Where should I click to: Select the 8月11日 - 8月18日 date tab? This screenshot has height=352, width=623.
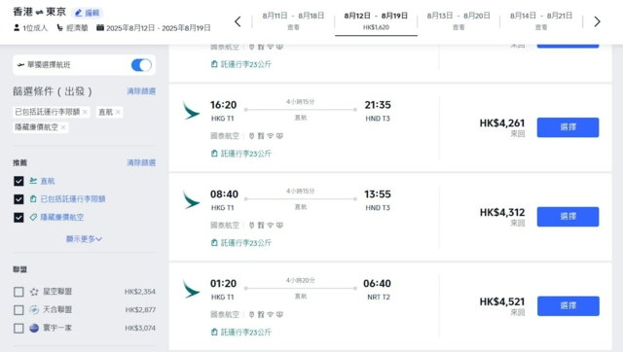pos(293,21)
